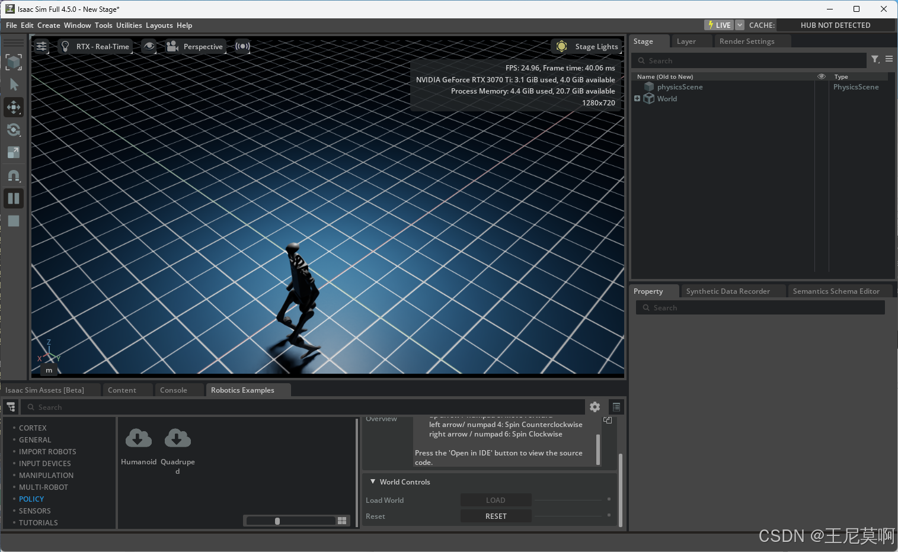
Task: Stop the simulation
Action: pos(14,221)
